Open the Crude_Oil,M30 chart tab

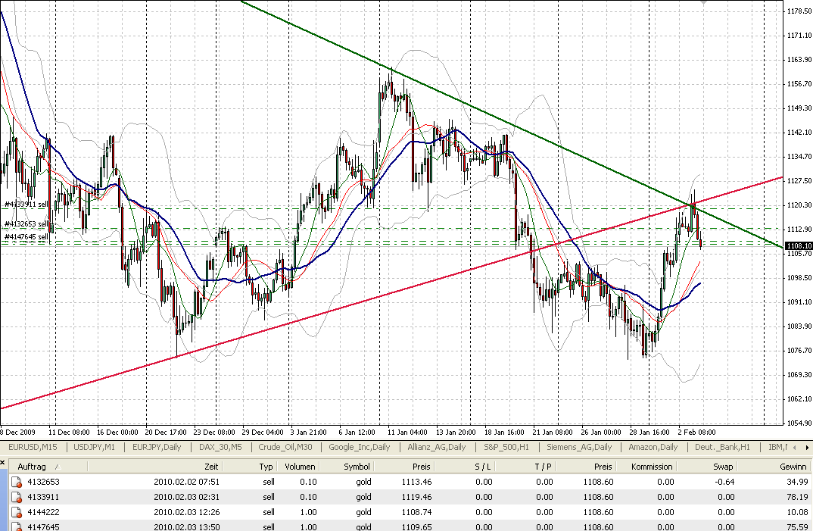(x=285, y=447)
